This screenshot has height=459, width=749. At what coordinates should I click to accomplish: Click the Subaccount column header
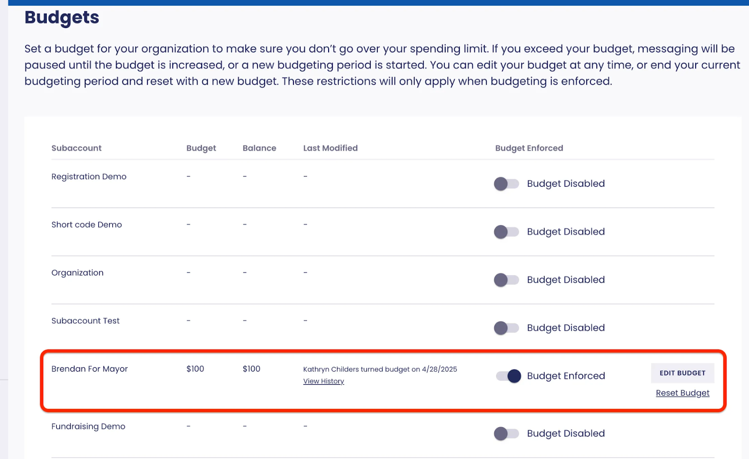pyautogui.click(x=76, y=148)
